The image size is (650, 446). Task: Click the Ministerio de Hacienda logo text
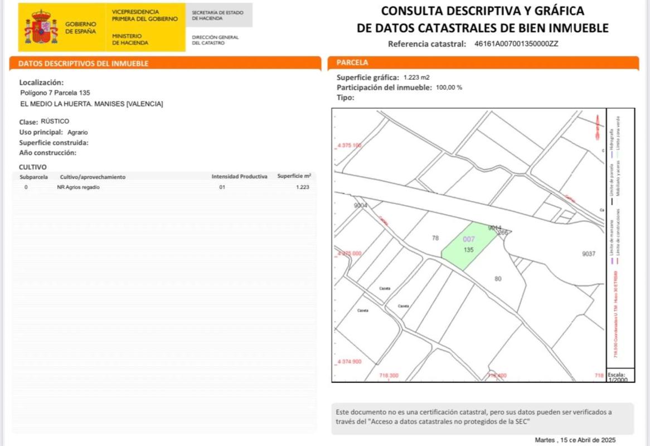pos(130,39)
